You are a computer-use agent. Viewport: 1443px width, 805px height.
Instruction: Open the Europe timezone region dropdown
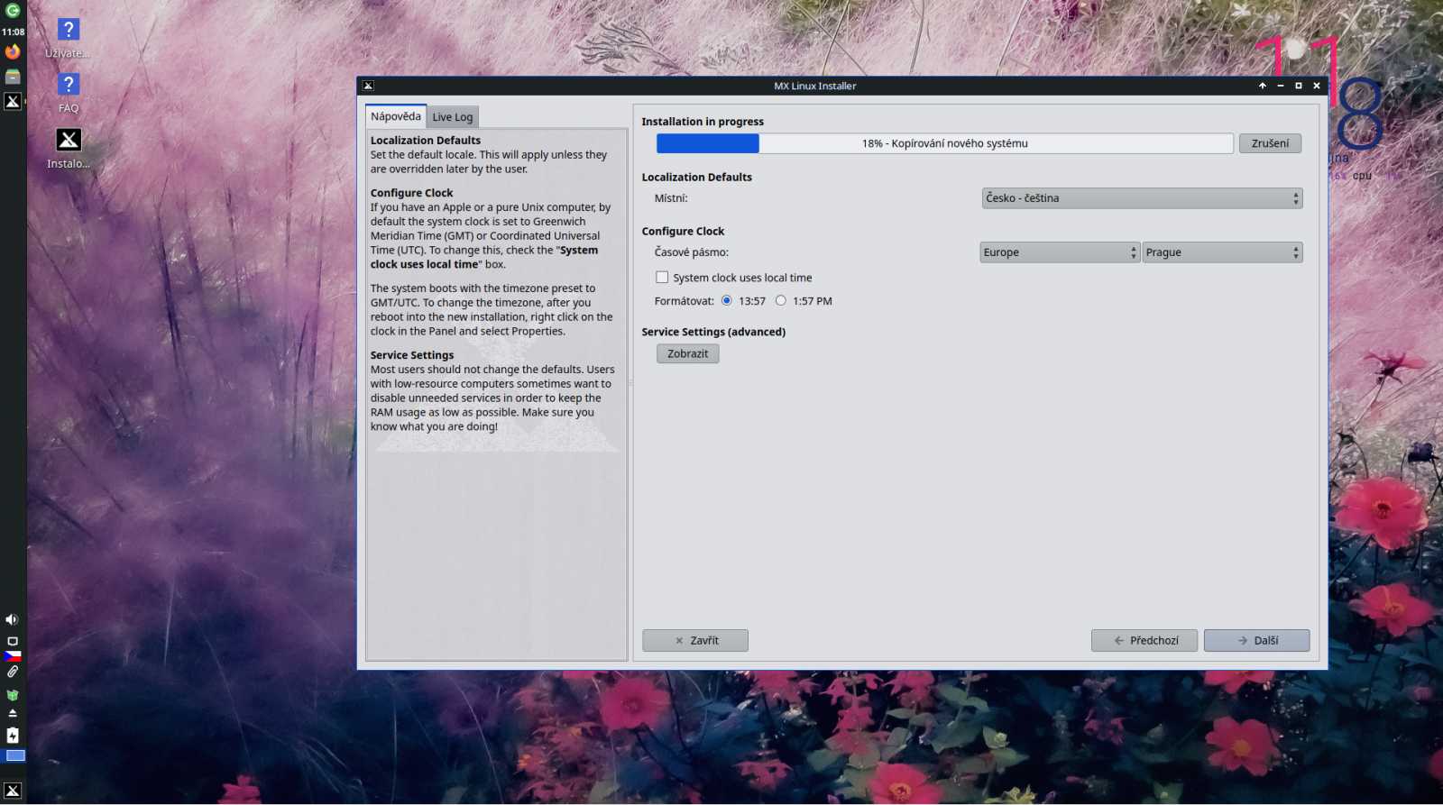[1061, 252]
